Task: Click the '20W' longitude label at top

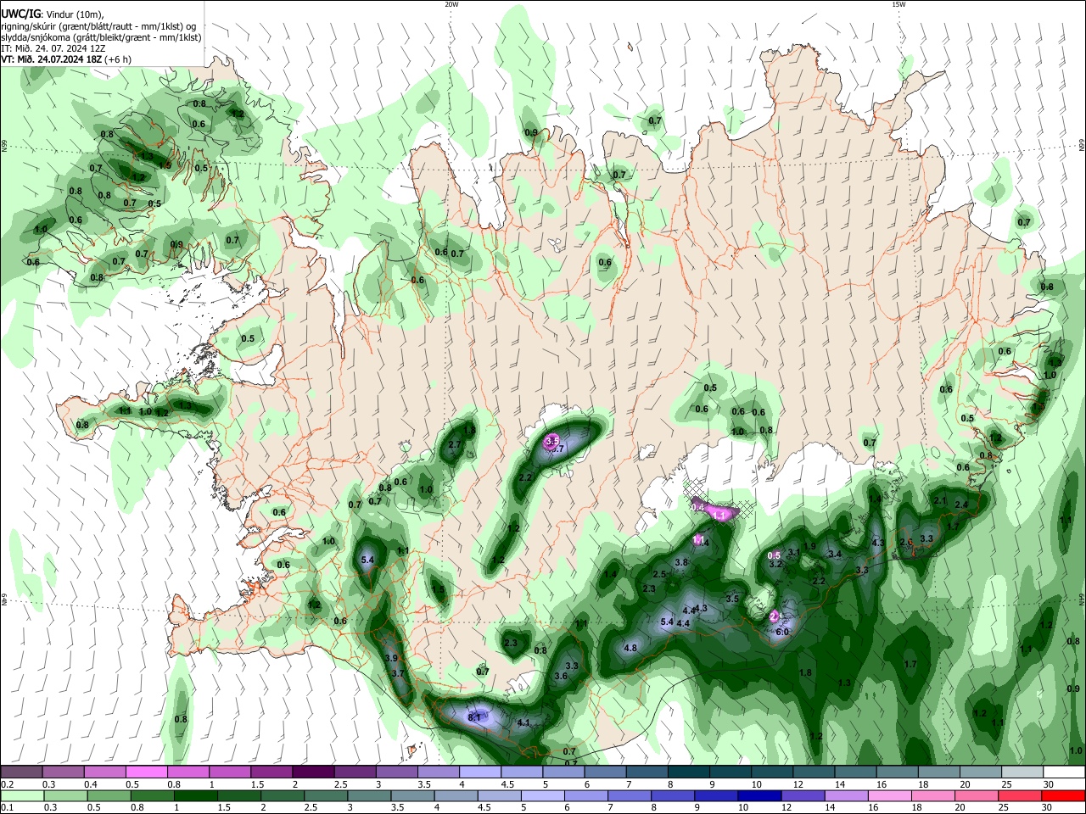Action: [451, 4]
